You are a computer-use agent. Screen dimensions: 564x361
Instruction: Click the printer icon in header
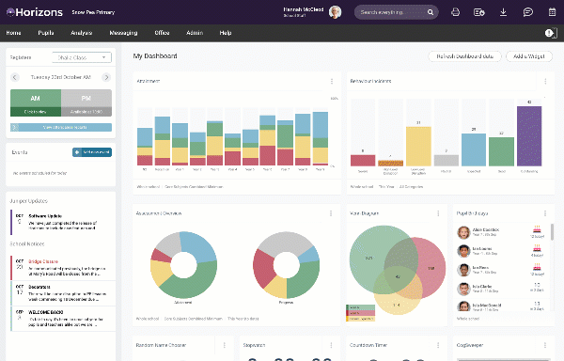click(455, 12)
